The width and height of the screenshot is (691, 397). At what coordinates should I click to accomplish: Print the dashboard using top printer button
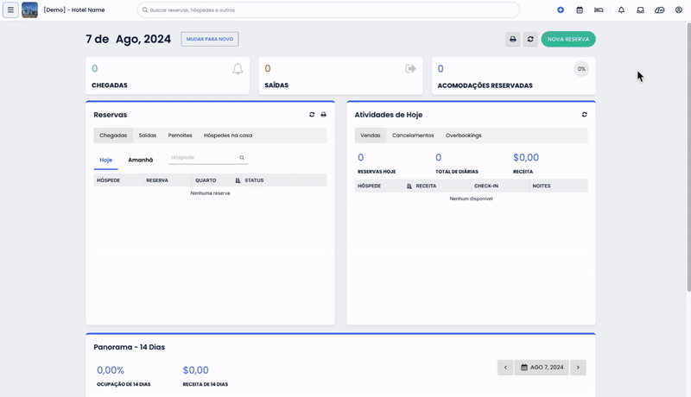click(513, 39)
